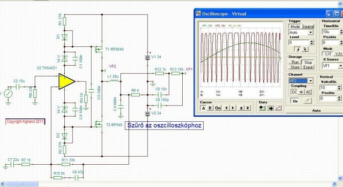This screenshot has height=187, width=343.
Task: Move cursor right with arrow icon
Action: (233, 108)
